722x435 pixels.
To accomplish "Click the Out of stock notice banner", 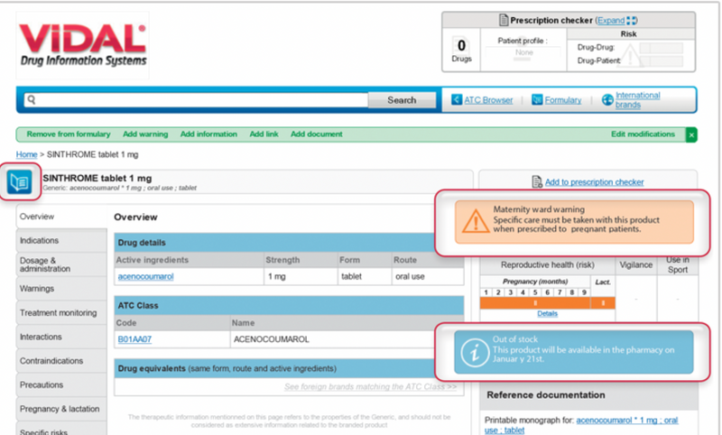I will 574,352.
